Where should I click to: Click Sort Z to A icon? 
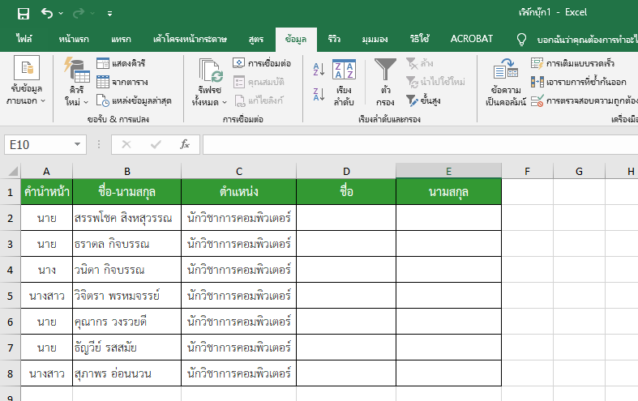tap(319, 94)
